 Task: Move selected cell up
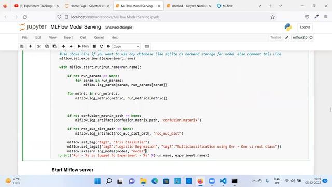coord(63,46)
